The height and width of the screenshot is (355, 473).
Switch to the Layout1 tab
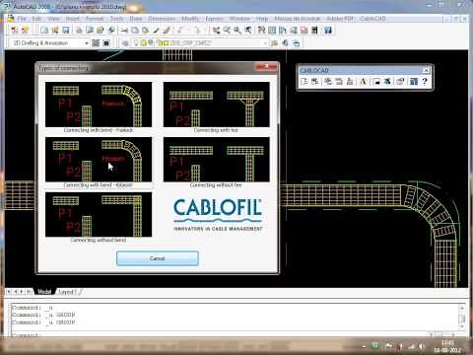click(67, 292)
